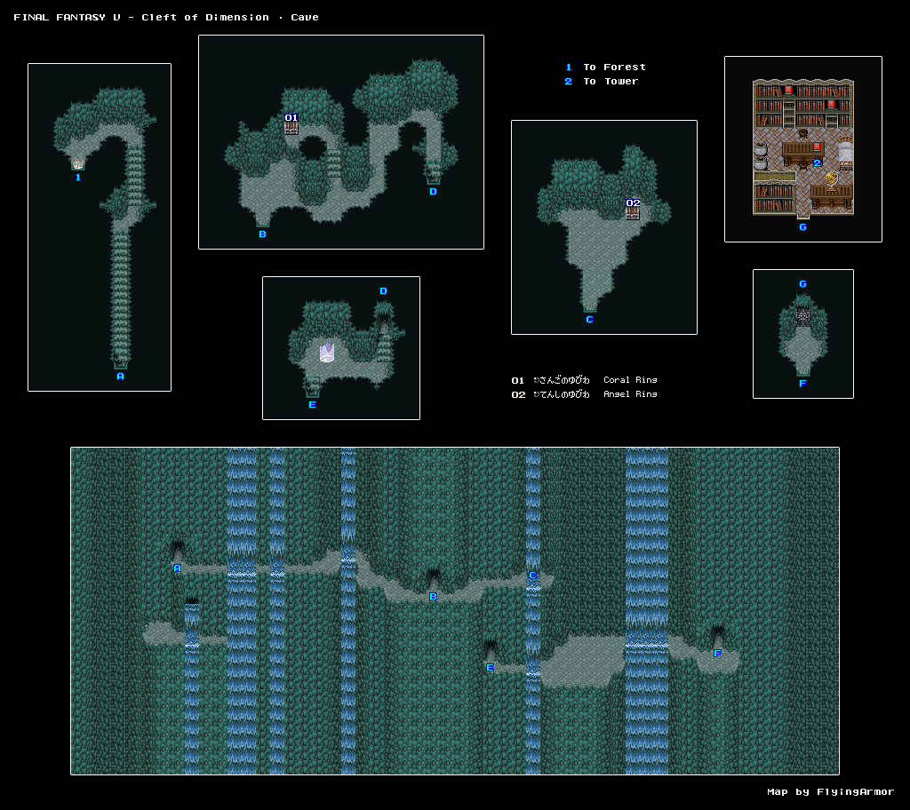Select the glowing crystal in the cave room
The width and height of the screenshot is (910, 810).
click(x=327, y=353)
